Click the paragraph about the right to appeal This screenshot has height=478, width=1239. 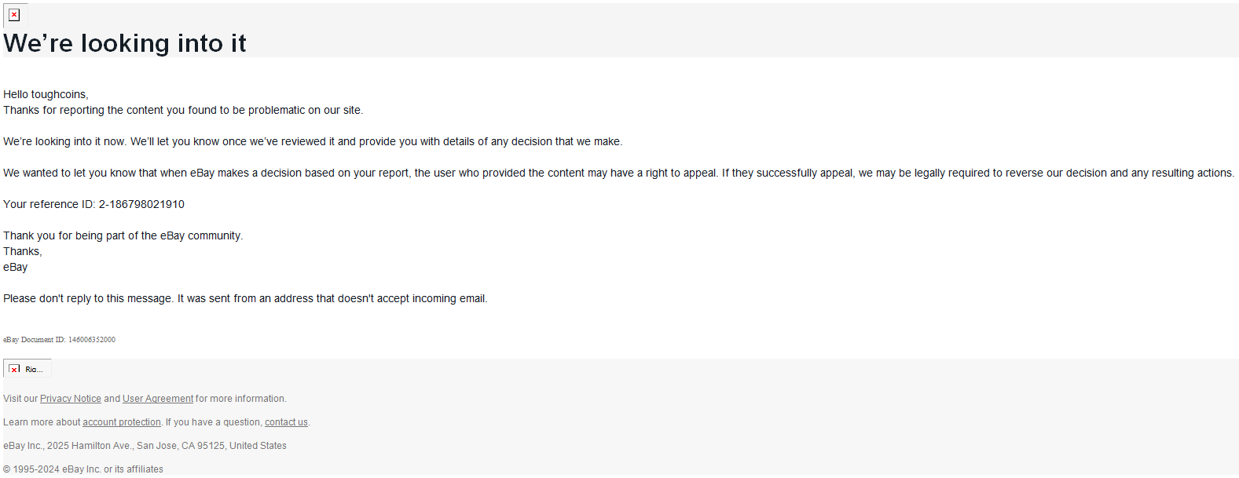[x=618, y=173]
